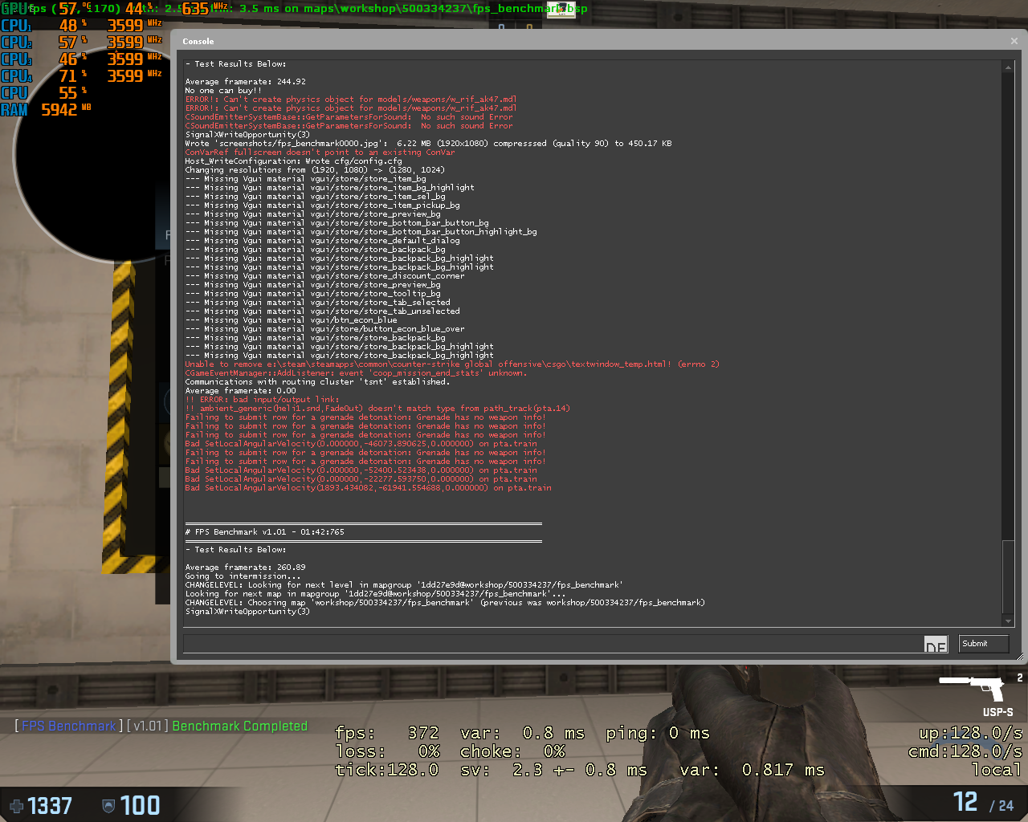Click the 'CHANGELEVEL: Choosing map' console line
This screenshot has height=822, width=1028.
tap(445, 603)
